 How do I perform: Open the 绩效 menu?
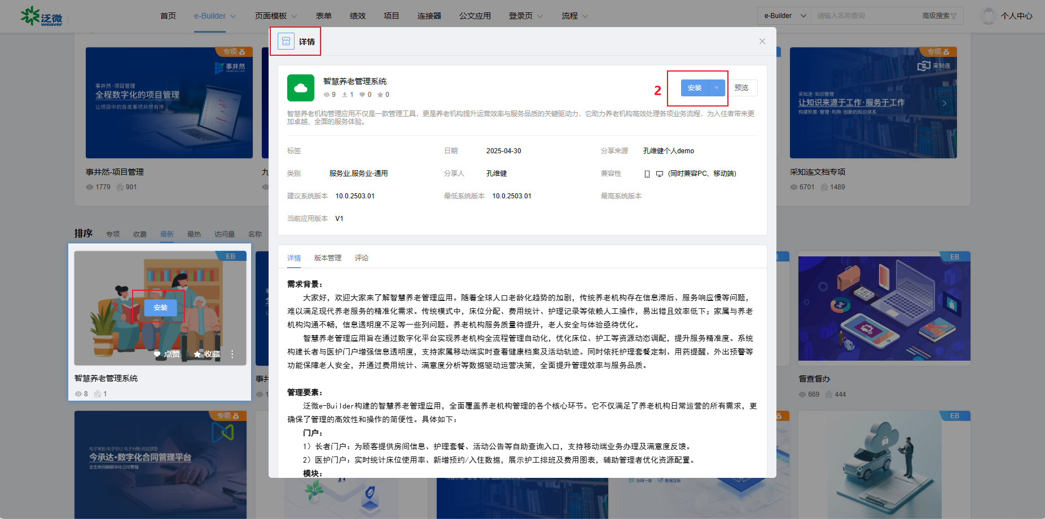pyautogui.click(x=358, y=16)
